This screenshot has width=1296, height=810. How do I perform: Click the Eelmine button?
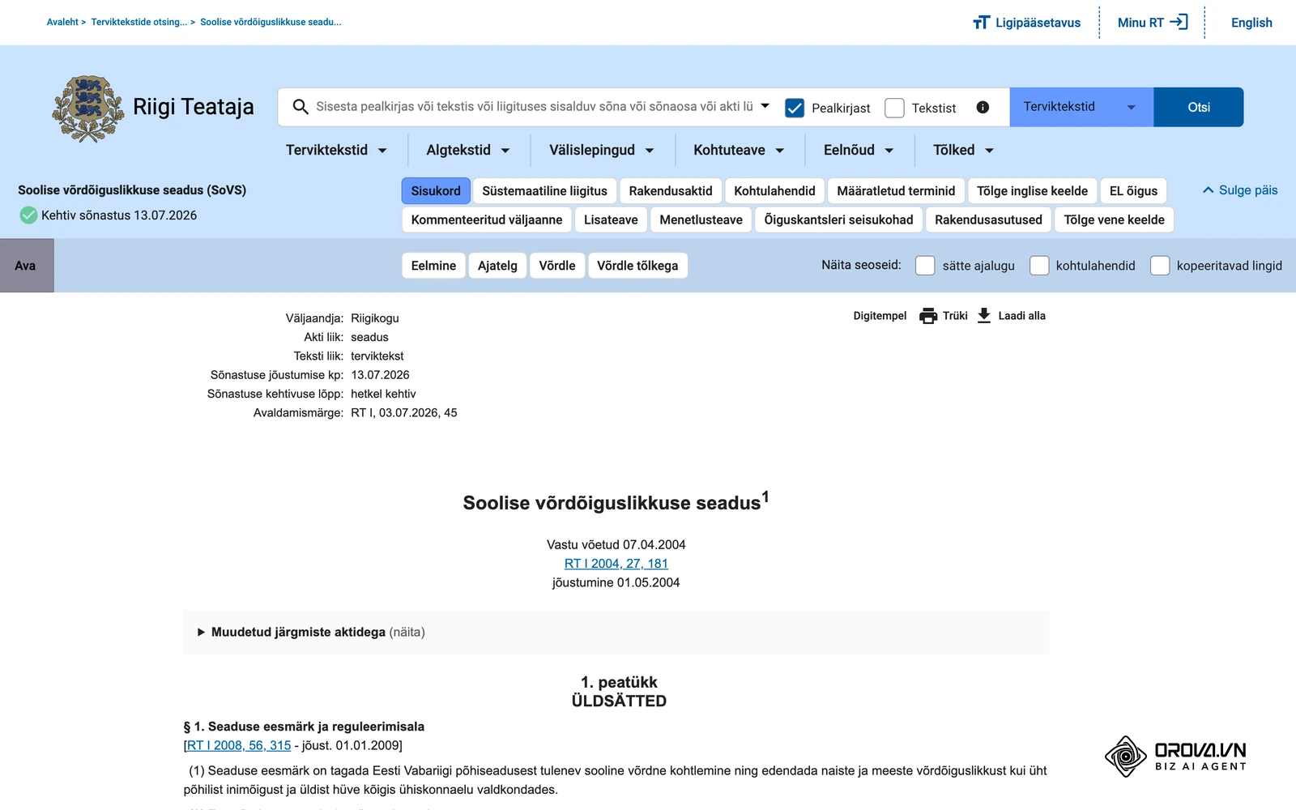point(433,266)
